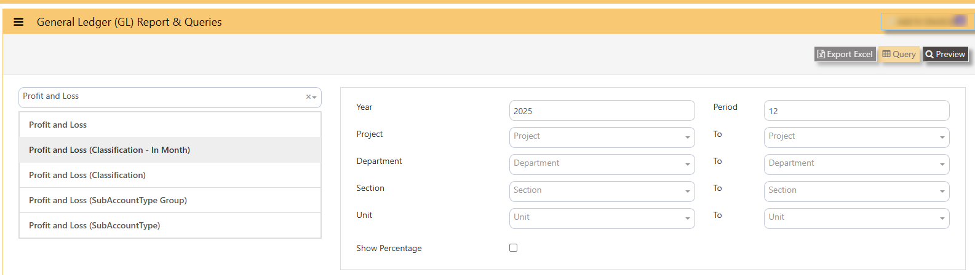
Task: Expand the Project To dropdown
Action: coord(856,137)
